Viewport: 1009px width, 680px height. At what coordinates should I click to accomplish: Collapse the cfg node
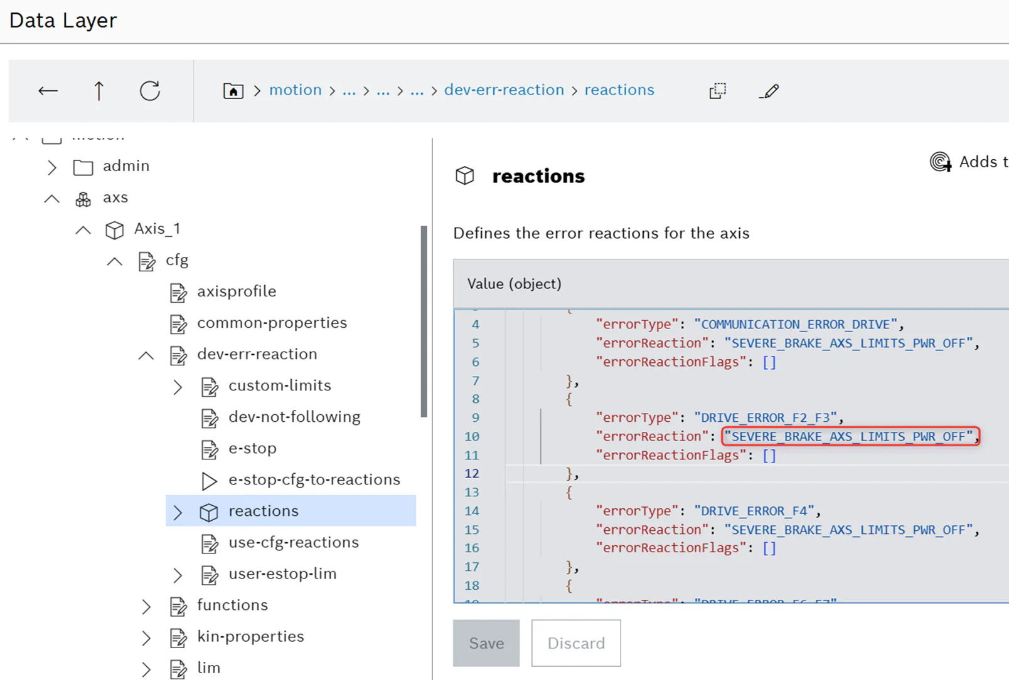click(x=114, y=261)
